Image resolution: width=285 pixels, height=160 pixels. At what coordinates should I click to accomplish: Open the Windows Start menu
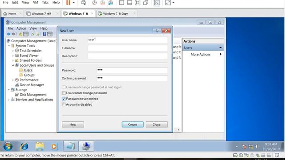(8, 147)
